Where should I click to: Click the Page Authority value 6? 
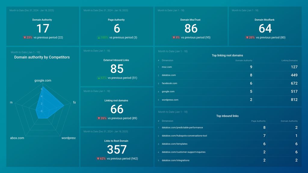[x=117, y=29]
